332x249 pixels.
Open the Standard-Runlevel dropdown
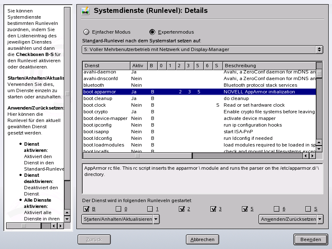202,50
